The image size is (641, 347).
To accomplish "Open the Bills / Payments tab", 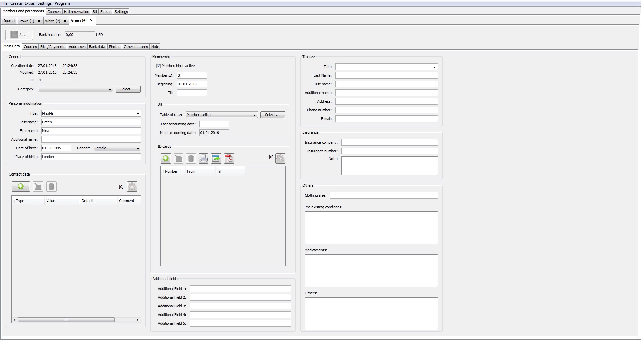I will click(x=53, y=47).
